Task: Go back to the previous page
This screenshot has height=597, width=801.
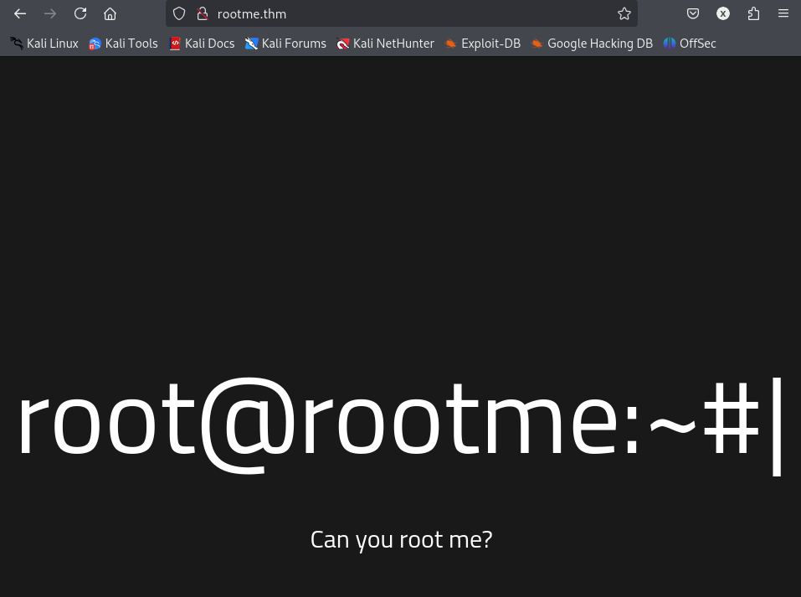Action: (20, 13)
